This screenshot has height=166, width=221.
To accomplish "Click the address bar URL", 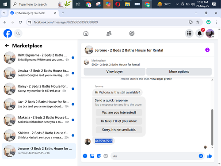I will coord(66,22).
